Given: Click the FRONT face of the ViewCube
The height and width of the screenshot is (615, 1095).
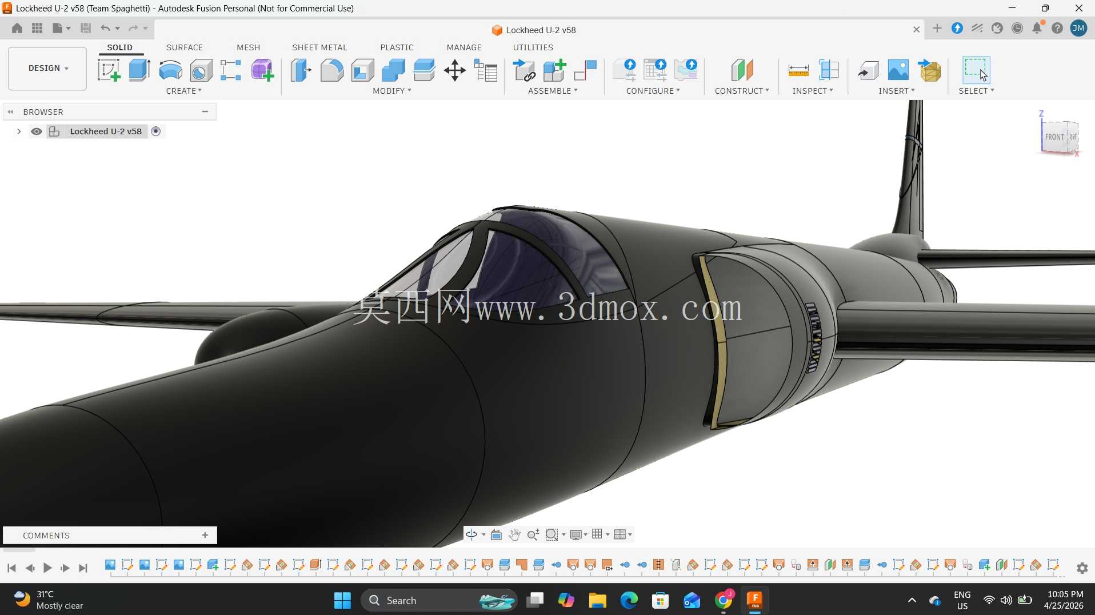Looking at the screenshot, I should click(1054, 137).
